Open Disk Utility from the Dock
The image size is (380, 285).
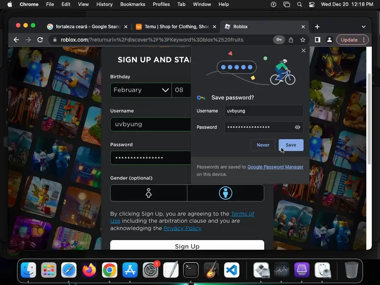tap(322, 270)
